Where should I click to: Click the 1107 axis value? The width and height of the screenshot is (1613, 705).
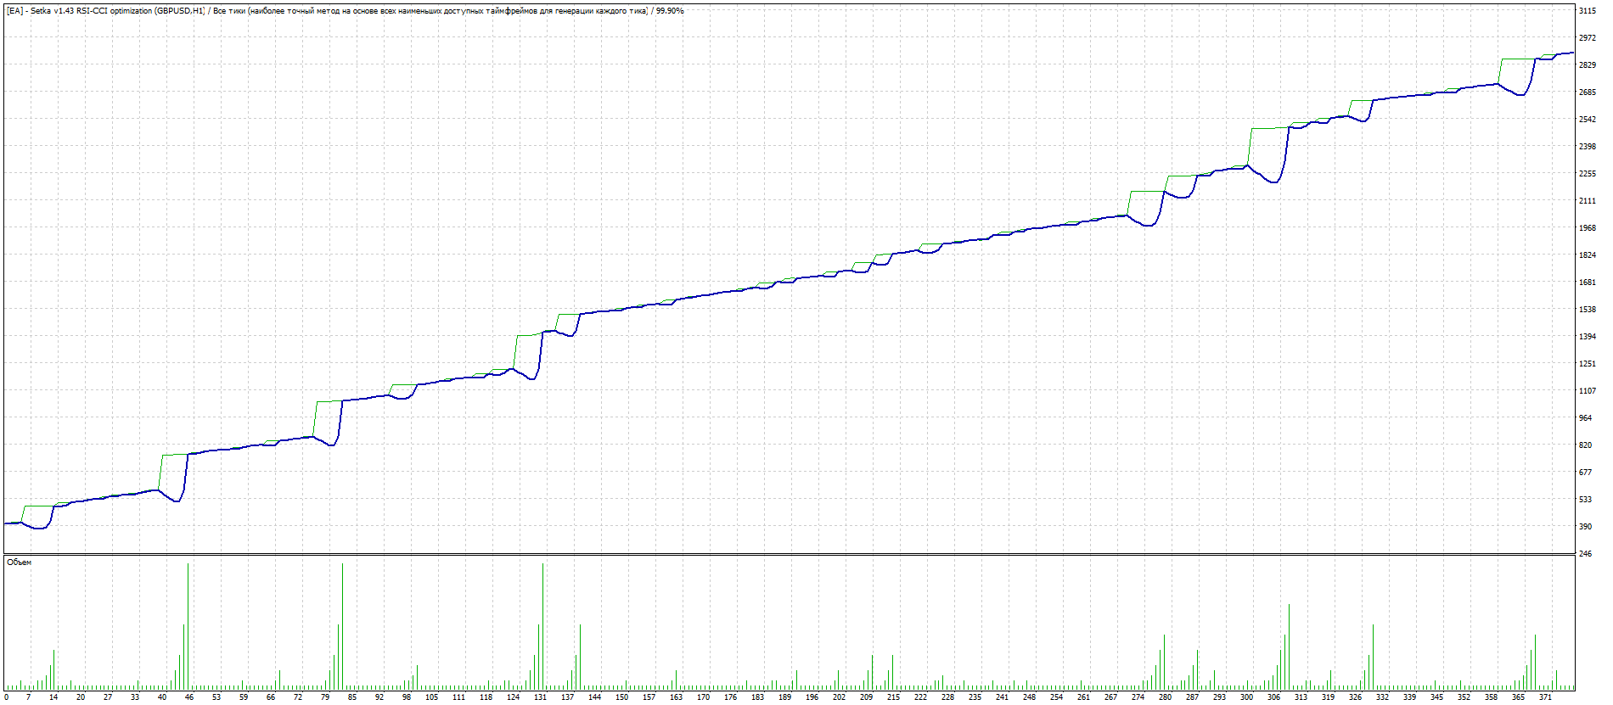[x=1588, y=391]
